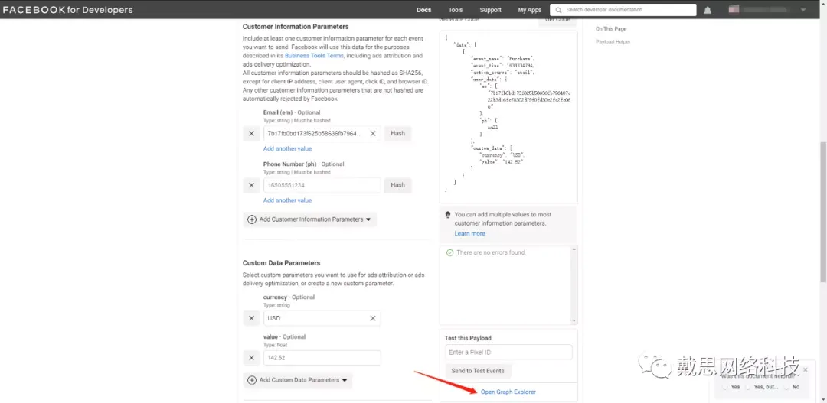This screenshot has width=827, height=403.
Task: Click the Custom Data Parameters heading
Action: point(281,263)
